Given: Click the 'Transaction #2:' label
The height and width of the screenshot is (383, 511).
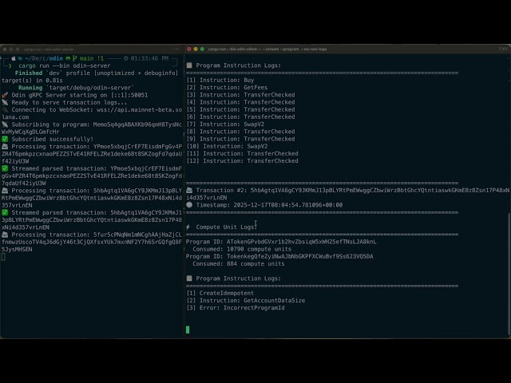Looking at the screenshot, I should [x=222, y=190].
